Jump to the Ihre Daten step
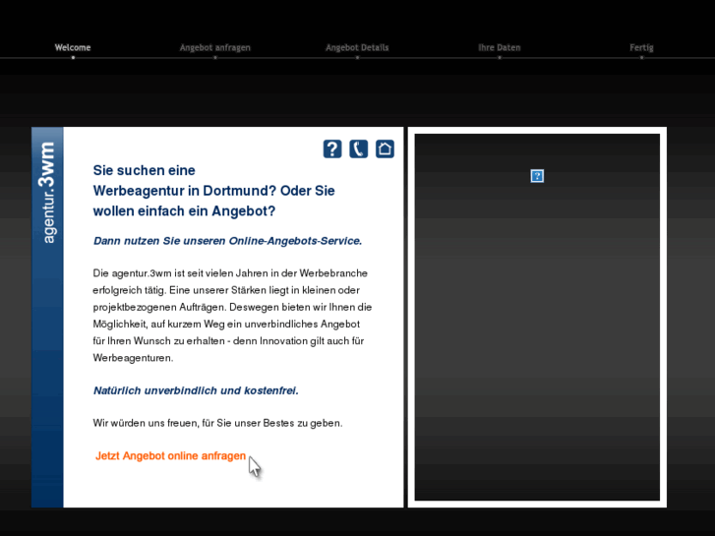 [x=500, y=47]
